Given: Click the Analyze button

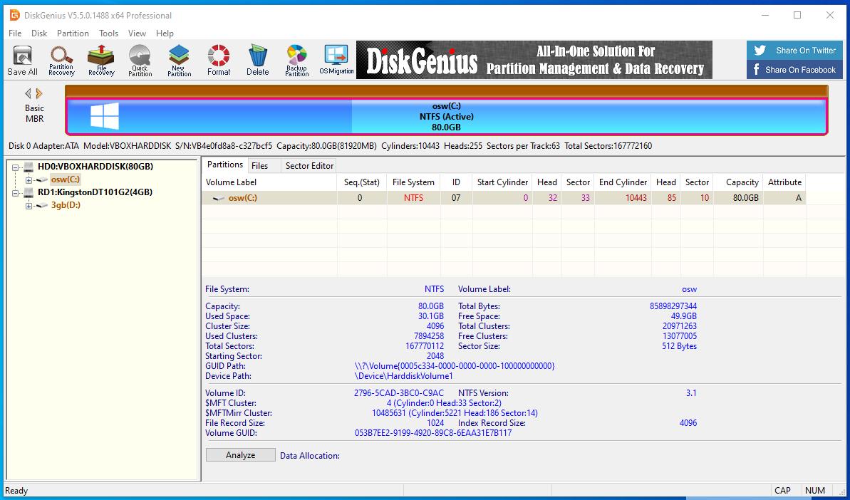Looking at the screenshot, I should point(240,455).
